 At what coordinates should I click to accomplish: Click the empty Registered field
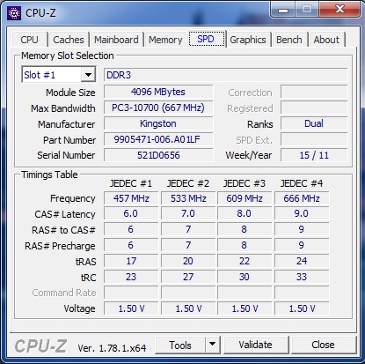click(314, 108)
